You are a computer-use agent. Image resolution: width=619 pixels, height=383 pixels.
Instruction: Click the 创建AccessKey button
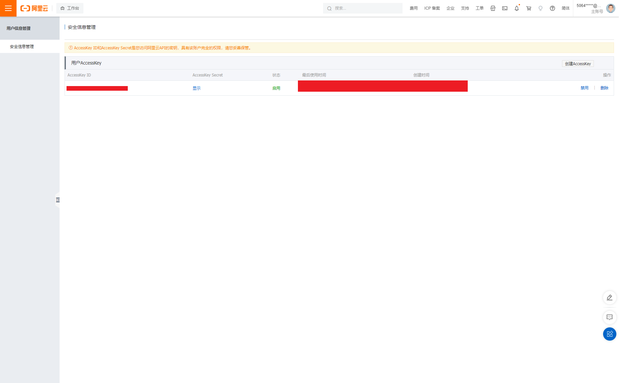[x=578, y=64]
